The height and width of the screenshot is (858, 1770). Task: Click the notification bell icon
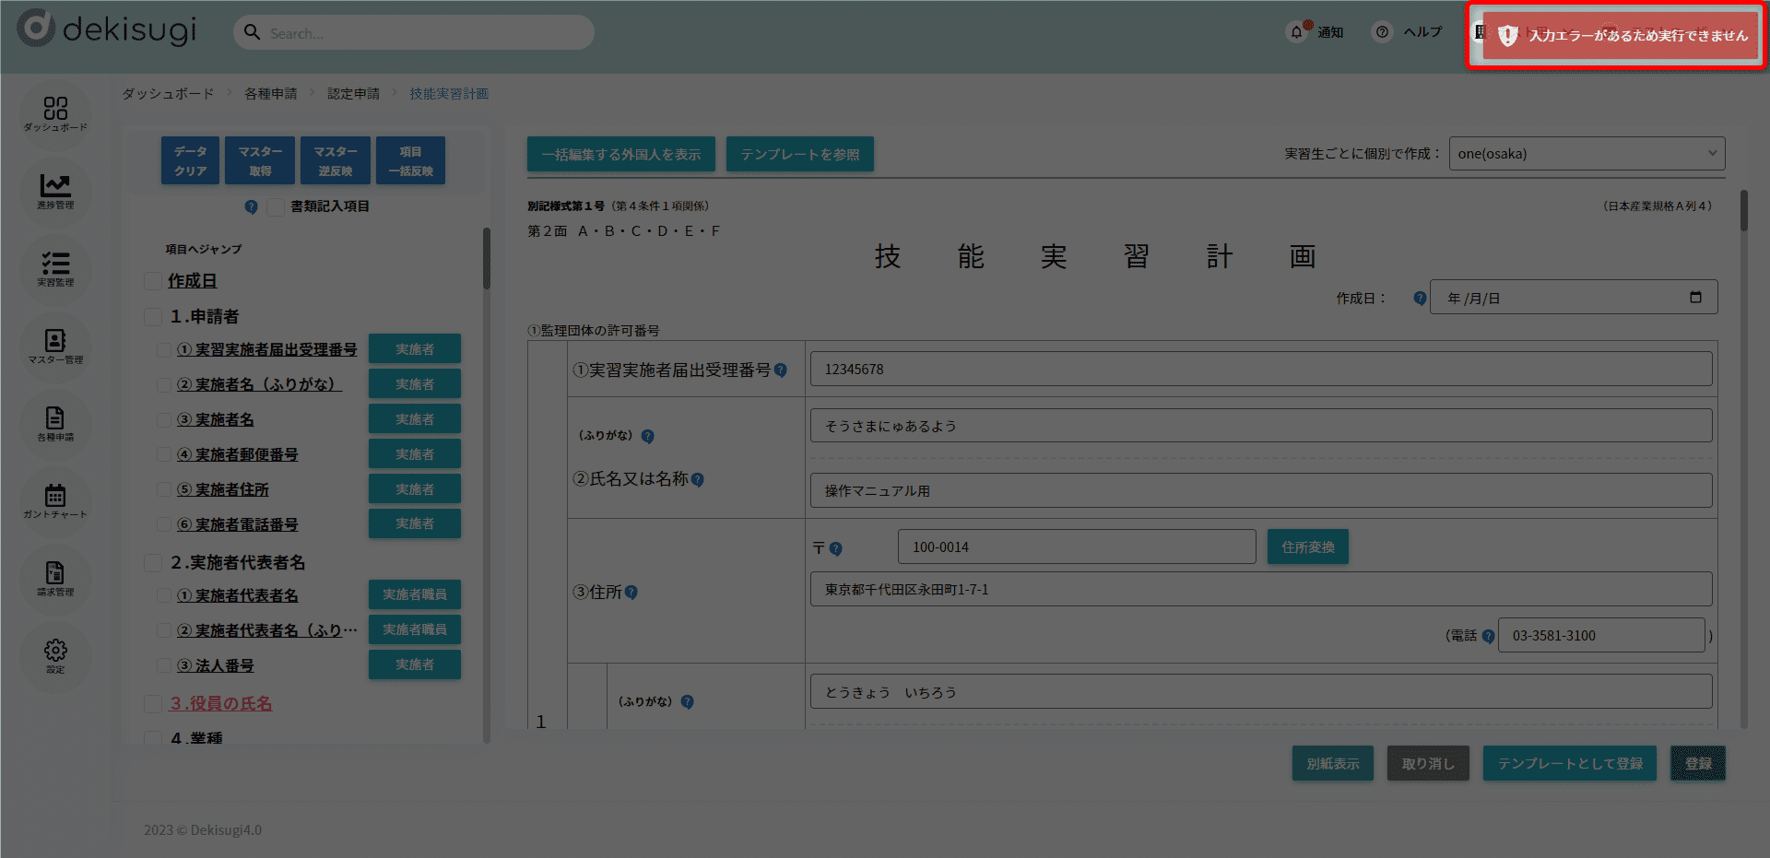pos(1297,32)
